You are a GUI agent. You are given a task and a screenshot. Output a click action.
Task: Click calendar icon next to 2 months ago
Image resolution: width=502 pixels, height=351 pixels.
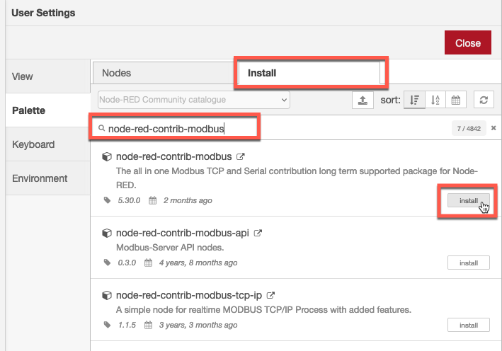(153, 200)
